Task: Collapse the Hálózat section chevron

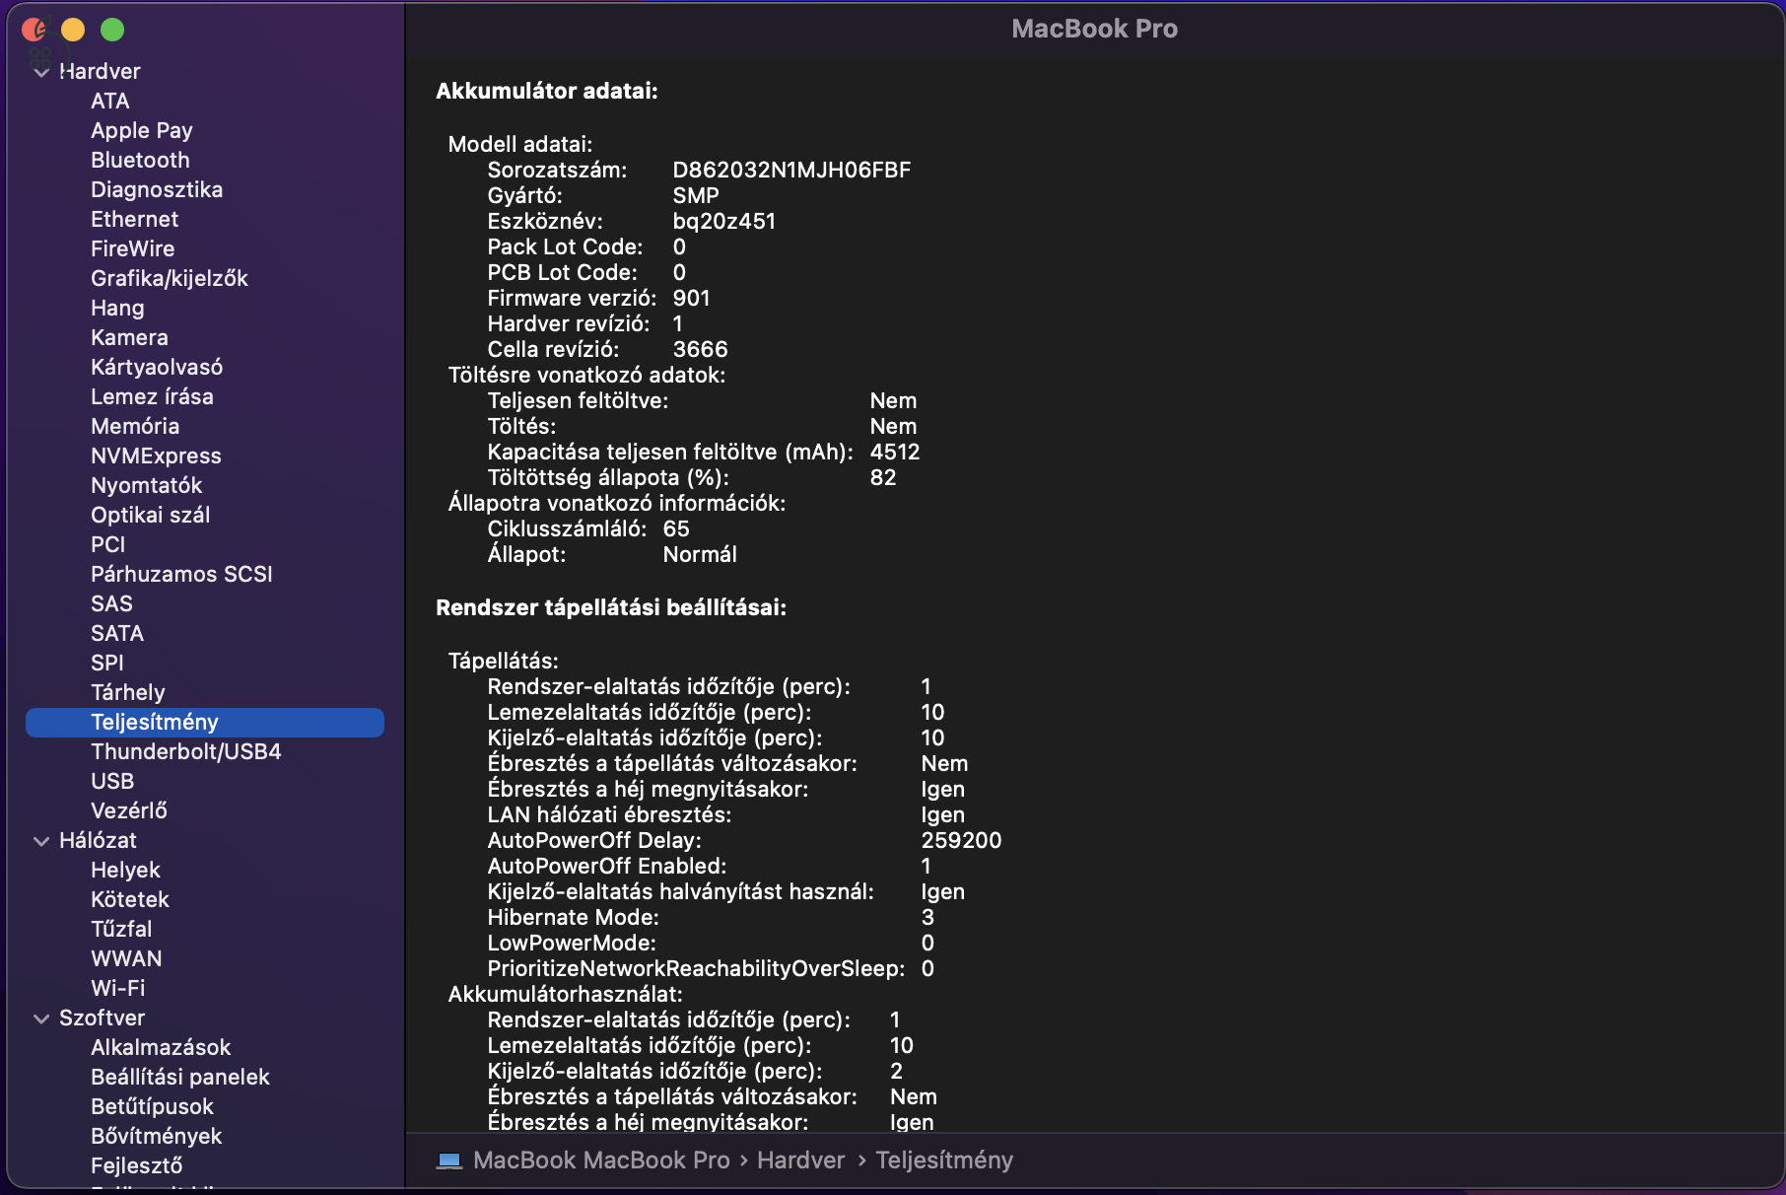Action: (41, 841)
